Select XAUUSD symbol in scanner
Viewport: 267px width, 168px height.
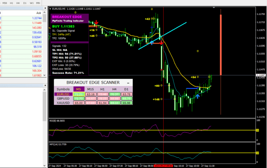[63, 103]
